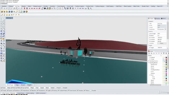Click the Place button for camera location

(x=162, y=43)
